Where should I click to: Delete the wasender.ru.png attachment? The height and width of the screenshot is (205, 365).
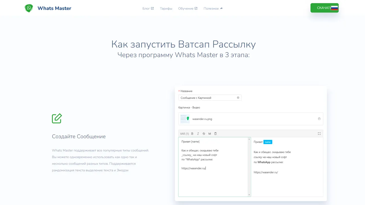(x=319, y=119)
